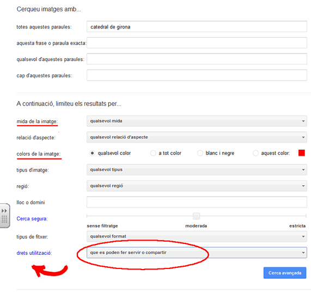This screenshot has width=311, height=293.
Task: Click the 'aquesta frase o paraula exacta' field
Action: pos(197,42)
